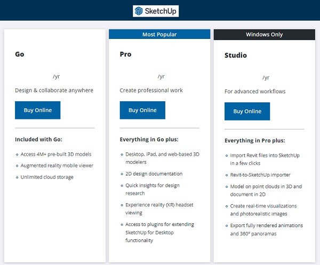The width and height of the screenshot is (320, 265).
Task: Click the /yr label in Pro card
Action: point(161,76)
